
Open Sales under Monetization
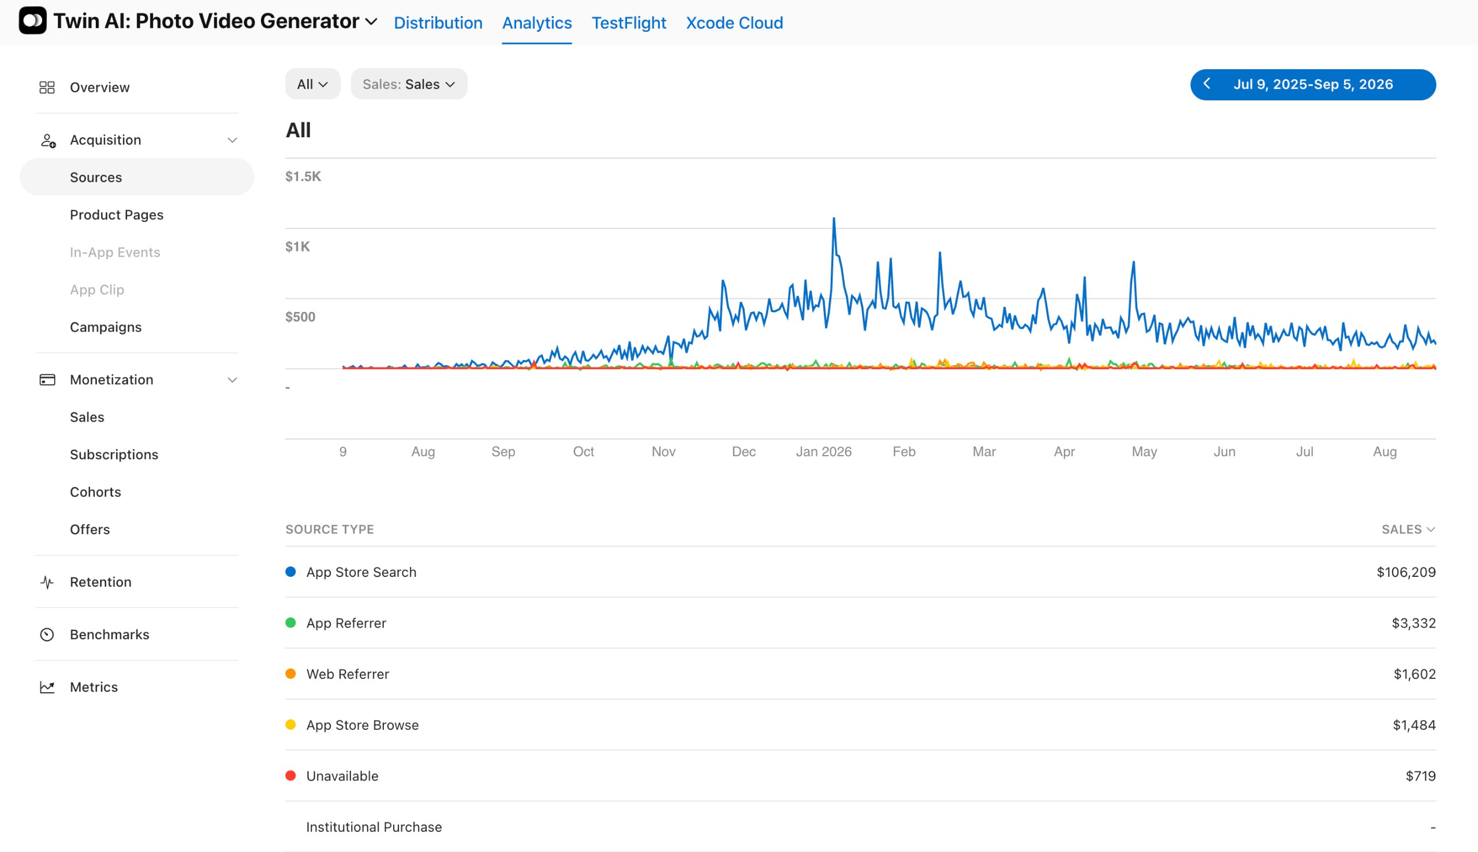coord(87,417)
